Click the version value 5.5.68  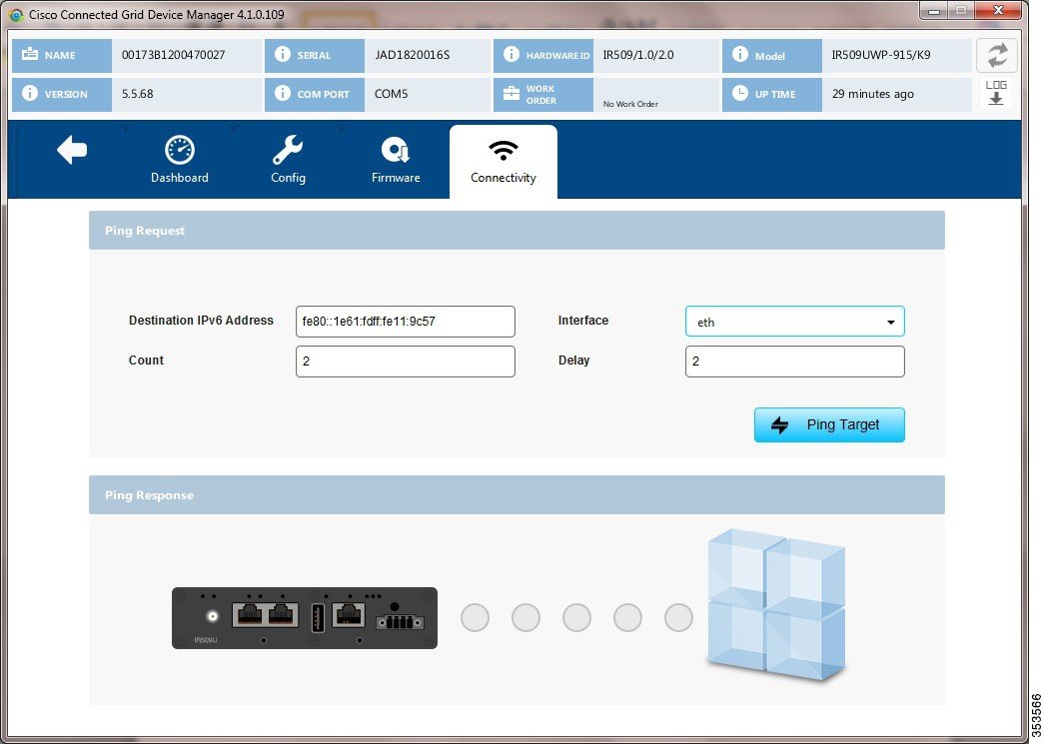pos(137,94)
